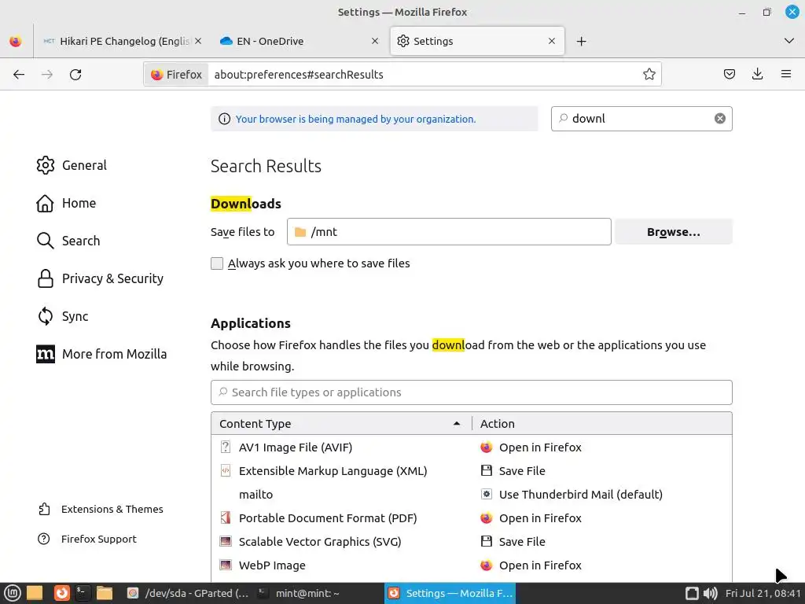The height and width of the screenshot is (604, 805).
Task: Close the EN - OneDrive tab
Action: (375, 41)
